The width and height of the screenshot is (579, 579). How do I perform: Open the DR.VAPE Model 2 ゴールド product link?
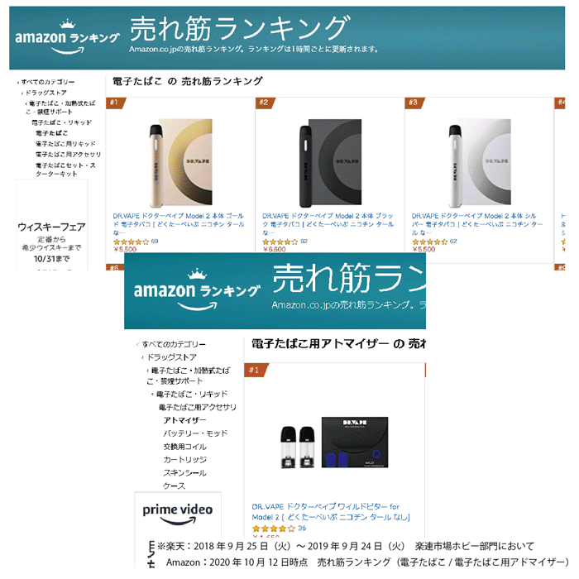pyautogui.click(x=179, y=224)
